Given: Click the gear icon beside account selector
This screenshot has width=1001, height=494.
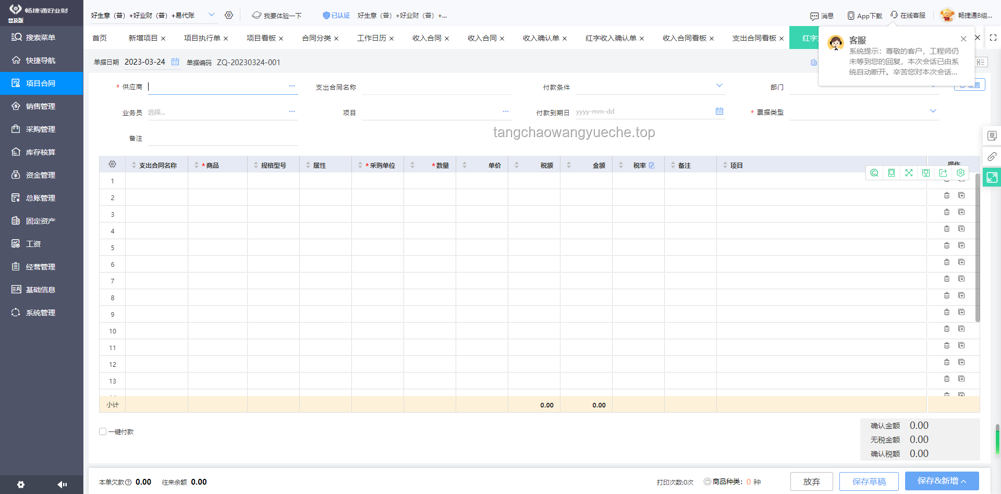Looking at the screenshot, I should [229, 15].
